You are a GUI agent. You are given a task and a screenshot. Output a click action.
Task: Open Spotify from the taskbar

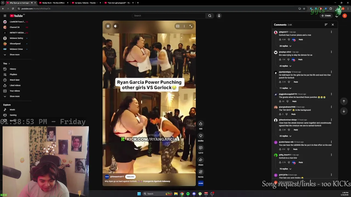[188, 194]
